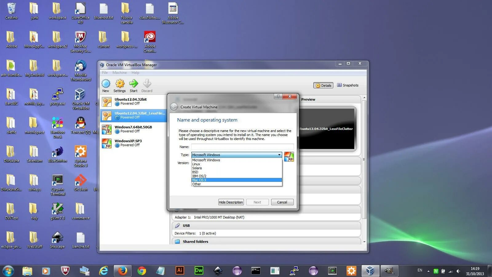Click the McAfee Security desktop icon
The width and height of the screenshot is (492, 277).
point(80,42)
